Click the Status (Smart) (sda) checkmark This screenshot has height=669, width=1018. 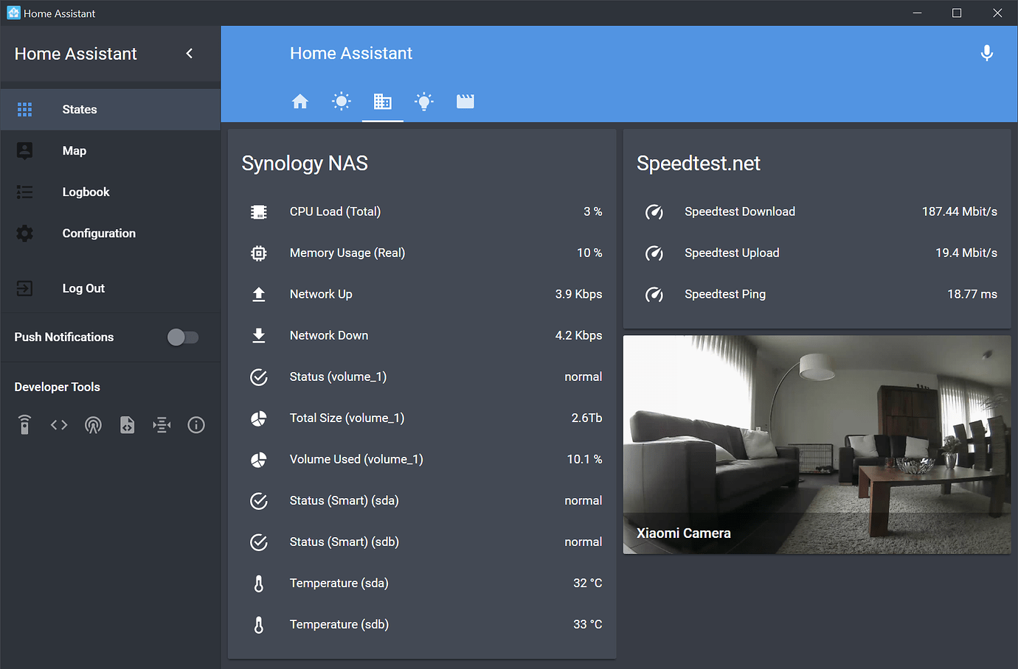(259, 500)
